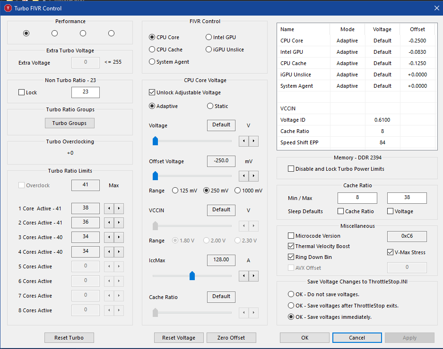
Task: Select the Intel GPU row in voltage table
Action: click(356, 52)
